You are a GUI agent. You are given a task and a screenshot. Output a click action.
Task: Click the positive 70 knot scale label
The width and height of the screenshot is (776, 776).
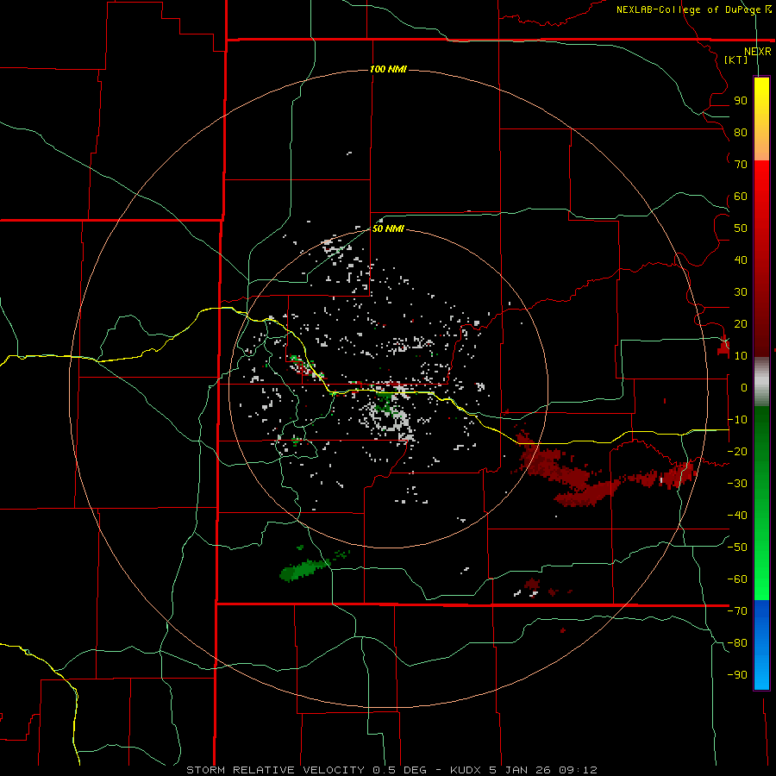(741, 165)
